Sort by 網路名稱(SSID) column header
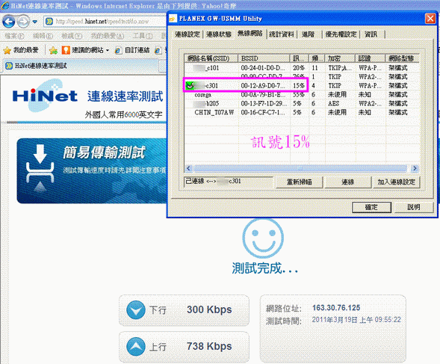440x364 pixels. [211, 58]
